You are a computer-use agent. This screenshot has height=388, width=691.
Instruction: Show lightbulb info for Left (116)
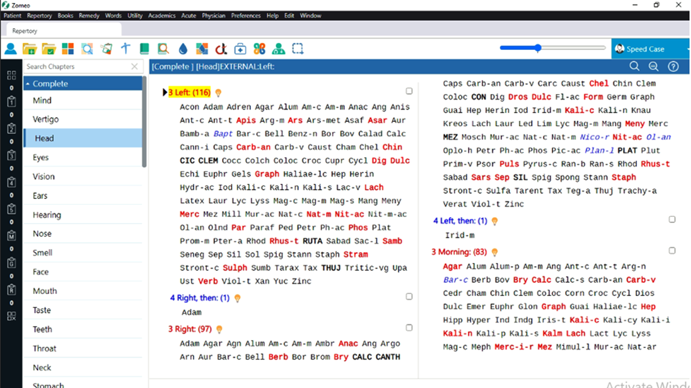[219, 93]
